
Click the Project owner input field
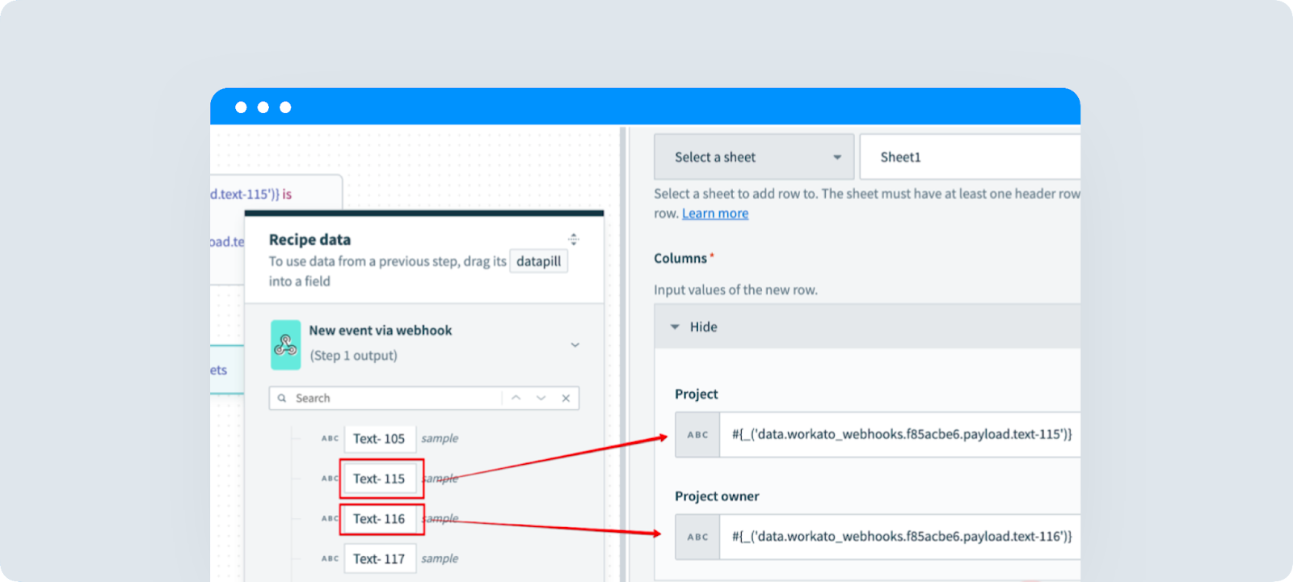pyautogui.click(x=900, y=537)
